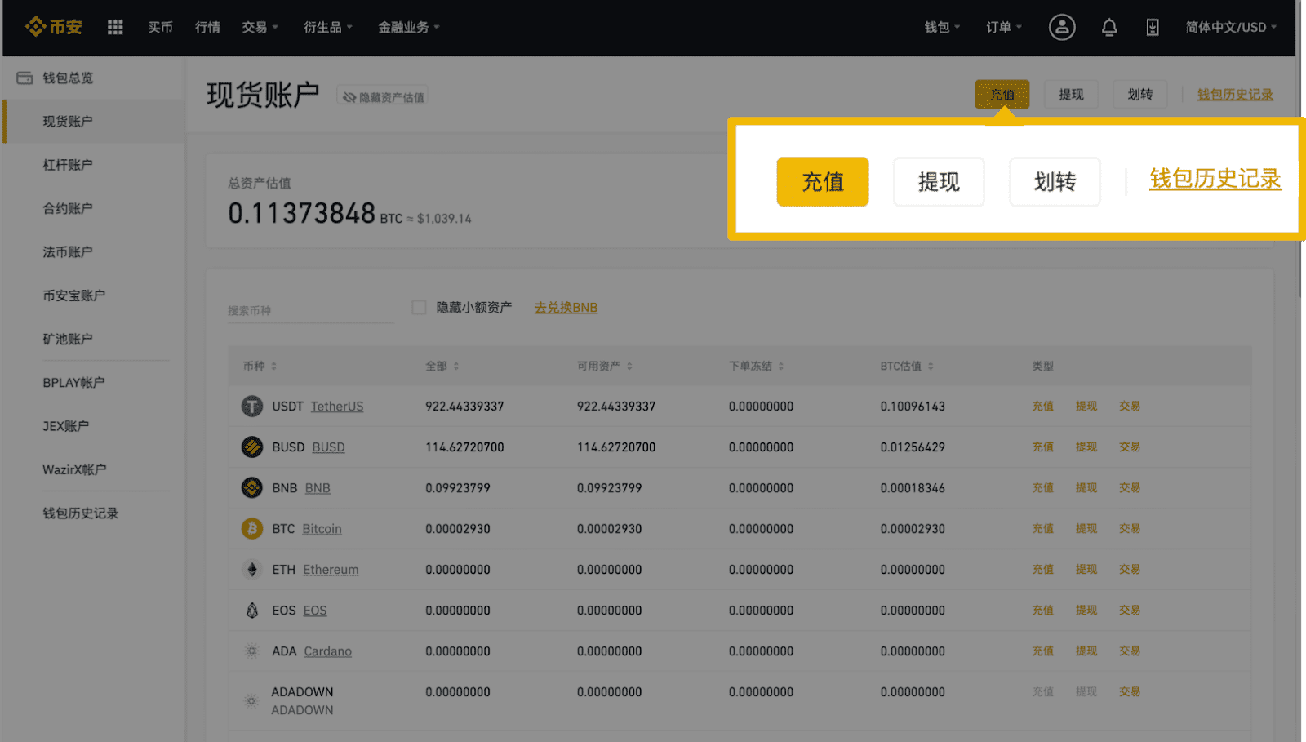Screen dimensions: 1306x742
Task: Click 充值 in the ETH row
Action: [x=1042, y=569]
